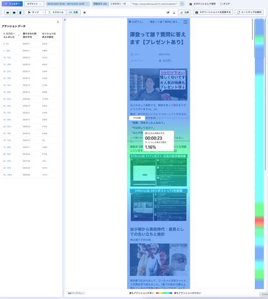Select the 85 - 90% scroll row
The image size is (268, 299).
pos(30,161)
